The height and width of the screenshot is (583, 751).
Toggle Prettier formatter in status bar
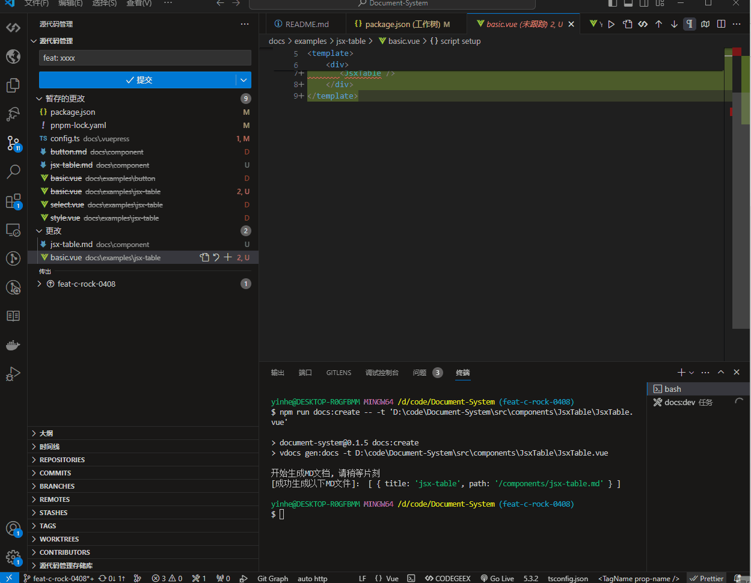click(x=707, y=578)
